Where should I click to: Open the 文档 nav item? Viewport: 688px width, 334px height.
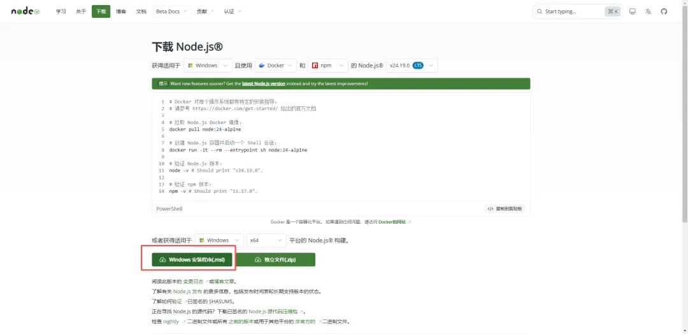[141, 11]
